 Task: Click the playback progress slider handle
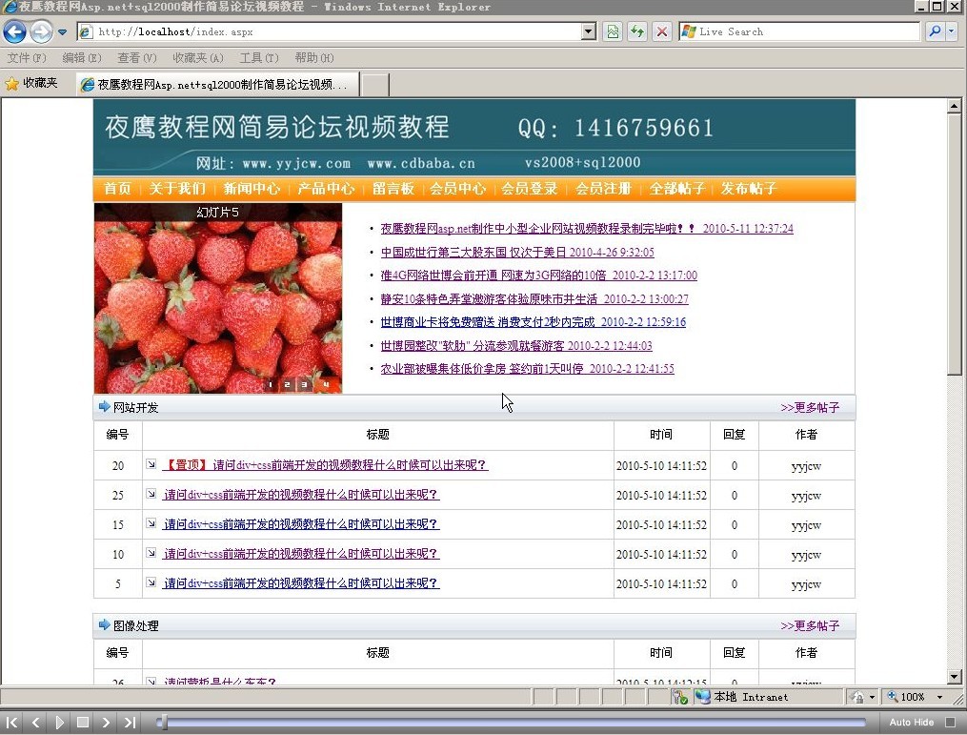click(163, 722)
